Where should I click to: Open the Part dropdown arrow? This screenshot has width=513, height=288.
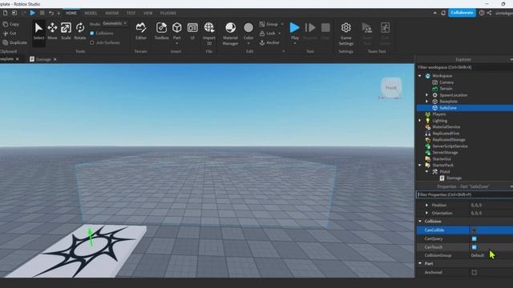(x=177, y=43)
